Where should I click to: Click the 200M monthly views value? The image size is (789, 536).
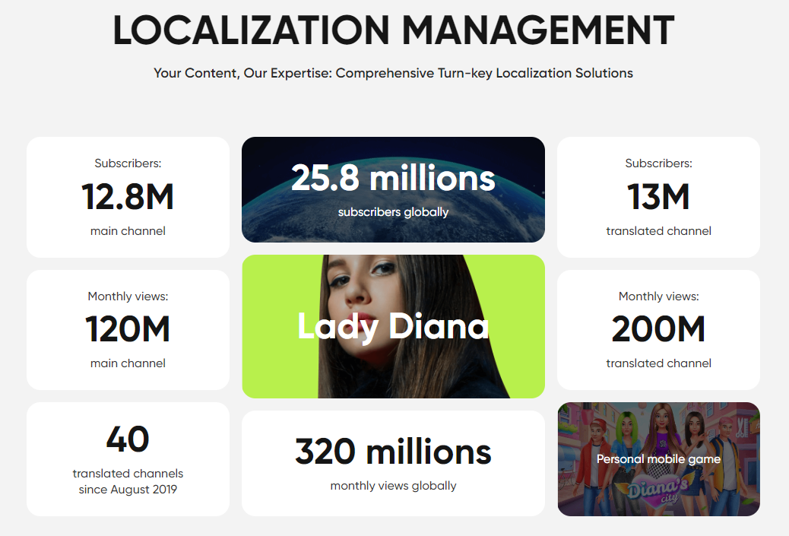click(x=658, y=329)
